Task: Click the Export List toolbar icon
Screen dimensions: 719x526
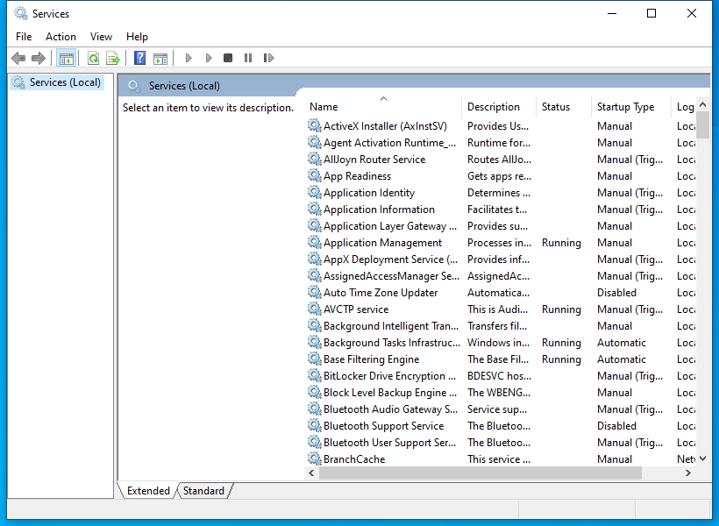Action: tap(113, 58)
